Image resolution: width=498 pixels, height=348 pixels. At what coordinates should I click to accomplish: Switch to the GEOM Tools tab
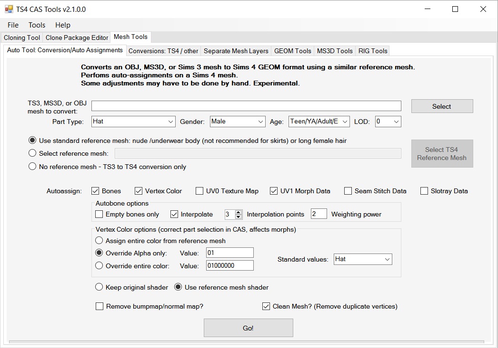293,51
